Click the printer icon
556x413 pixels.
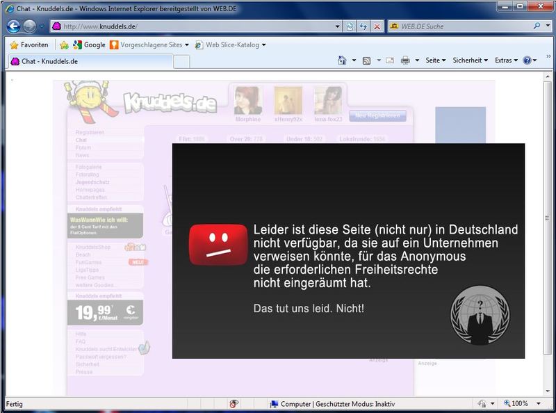click(x=405, y=60)
